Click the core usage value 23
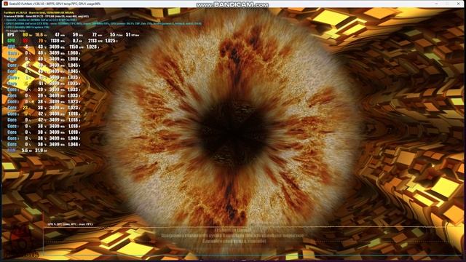This screenshot has width=466, height=262. [x=25, y=108]
